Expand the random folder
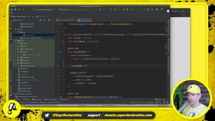This screenshot has height=121, width=215. click(18, 57)
